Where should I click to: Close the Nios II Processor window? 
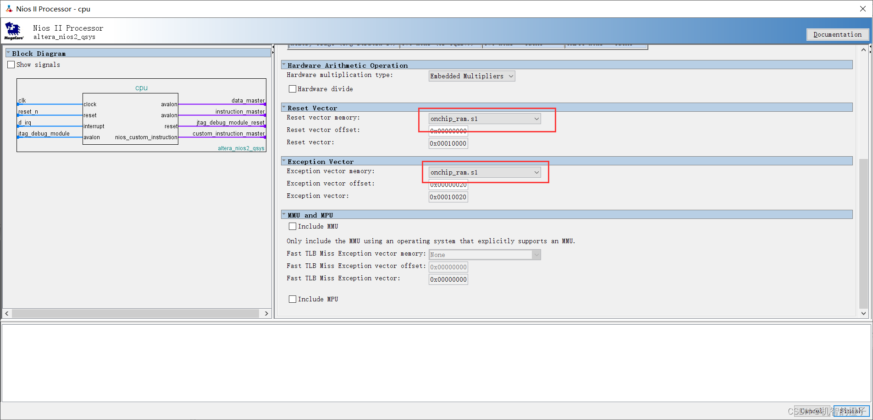point(862,9)
